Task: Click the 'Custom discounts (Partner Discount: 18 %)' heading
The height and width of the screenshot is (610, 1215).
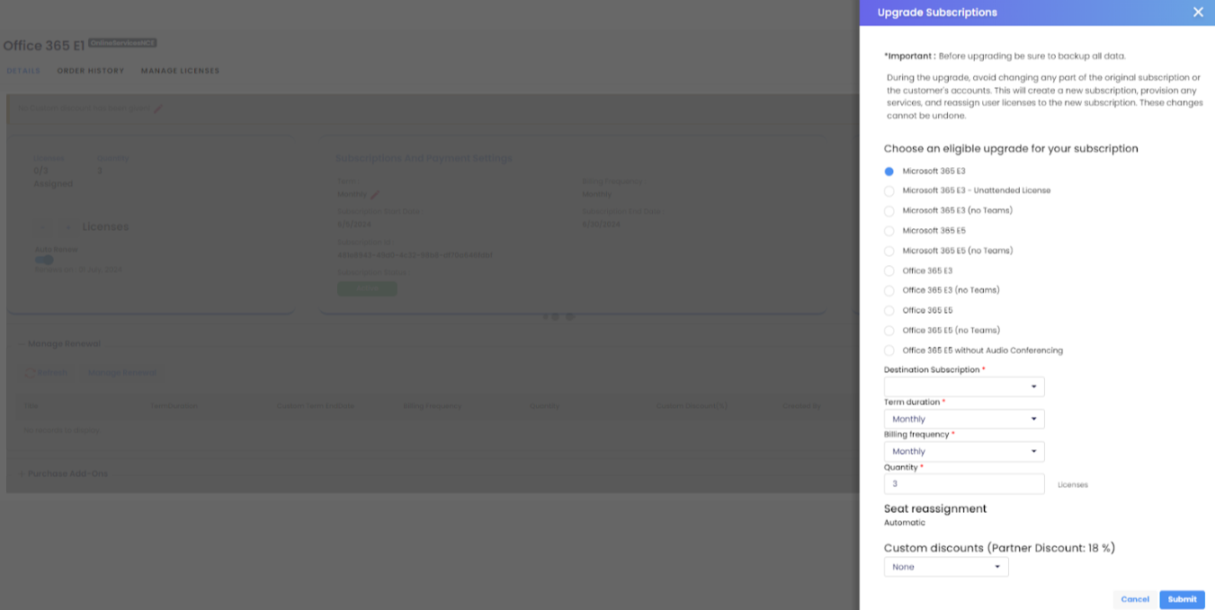Action: [x=999, y=547]
